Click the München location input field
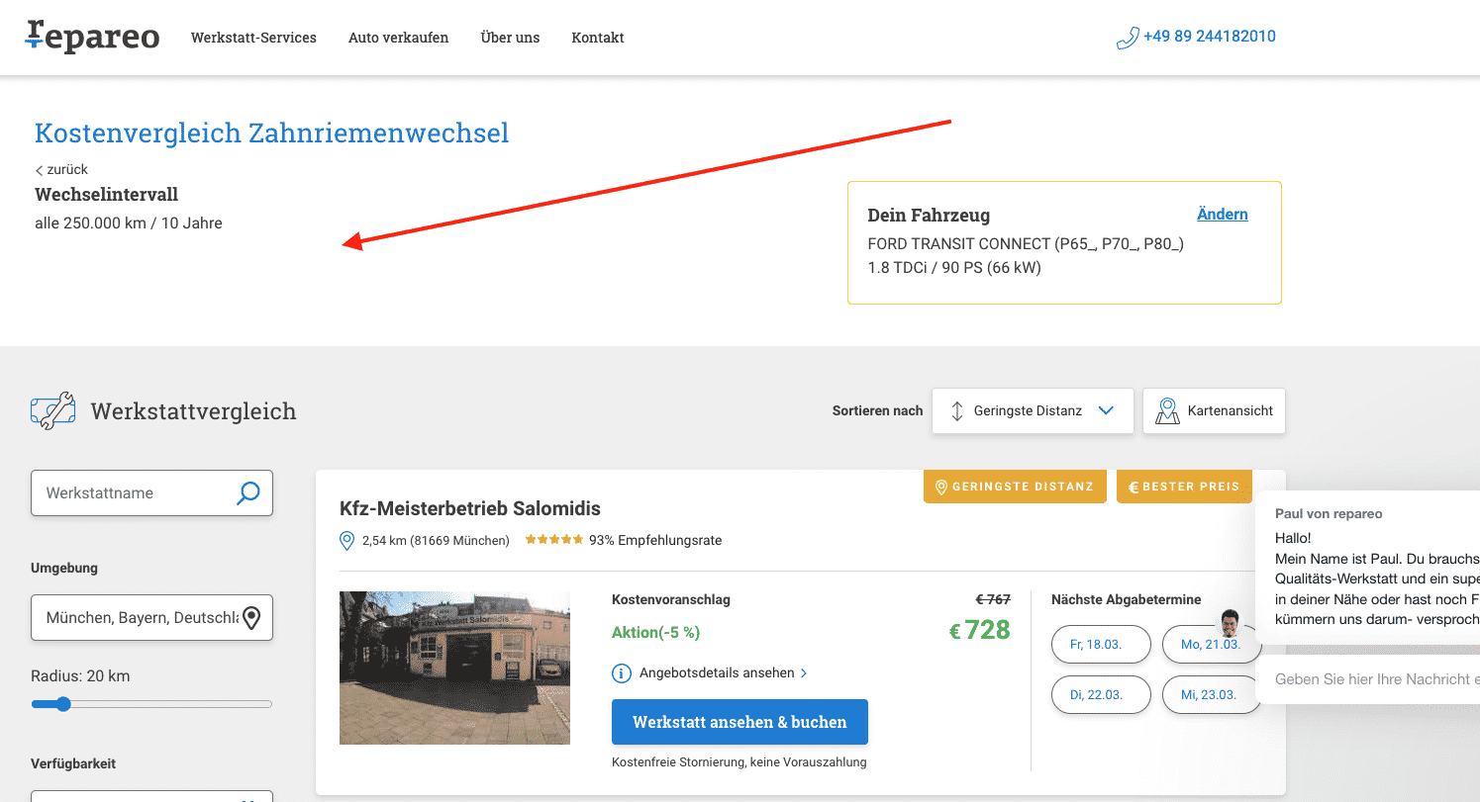Screen dimensions: 1480x802 click(151, 617)
